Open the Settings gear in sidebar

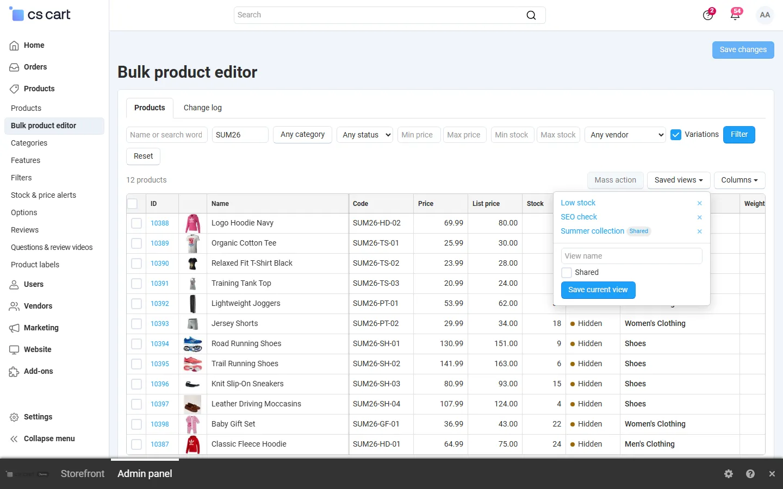coord(15,417)
